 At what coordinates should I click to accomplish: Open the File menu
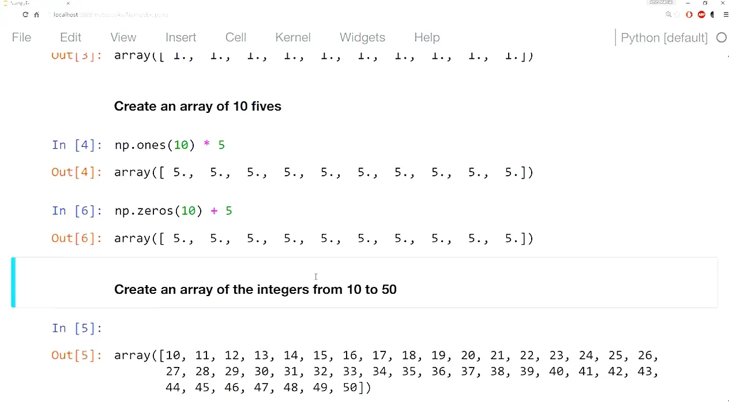point(21,37)
